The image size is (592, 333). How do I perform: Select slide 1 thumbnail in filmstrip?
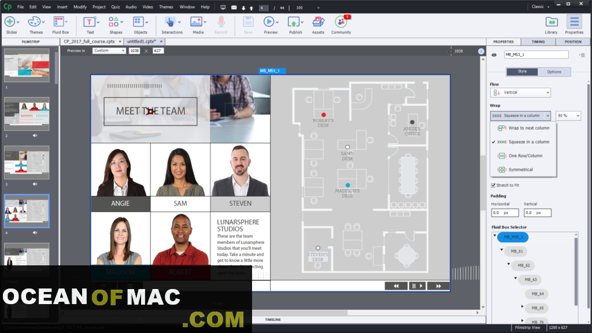click(27, 65)
